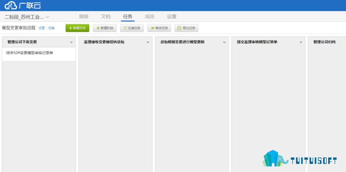Viewport: 346px width, 172px height.
Task: Expand the 监理接收变更便扭转总包 column chevron
Action: (148, 42)
